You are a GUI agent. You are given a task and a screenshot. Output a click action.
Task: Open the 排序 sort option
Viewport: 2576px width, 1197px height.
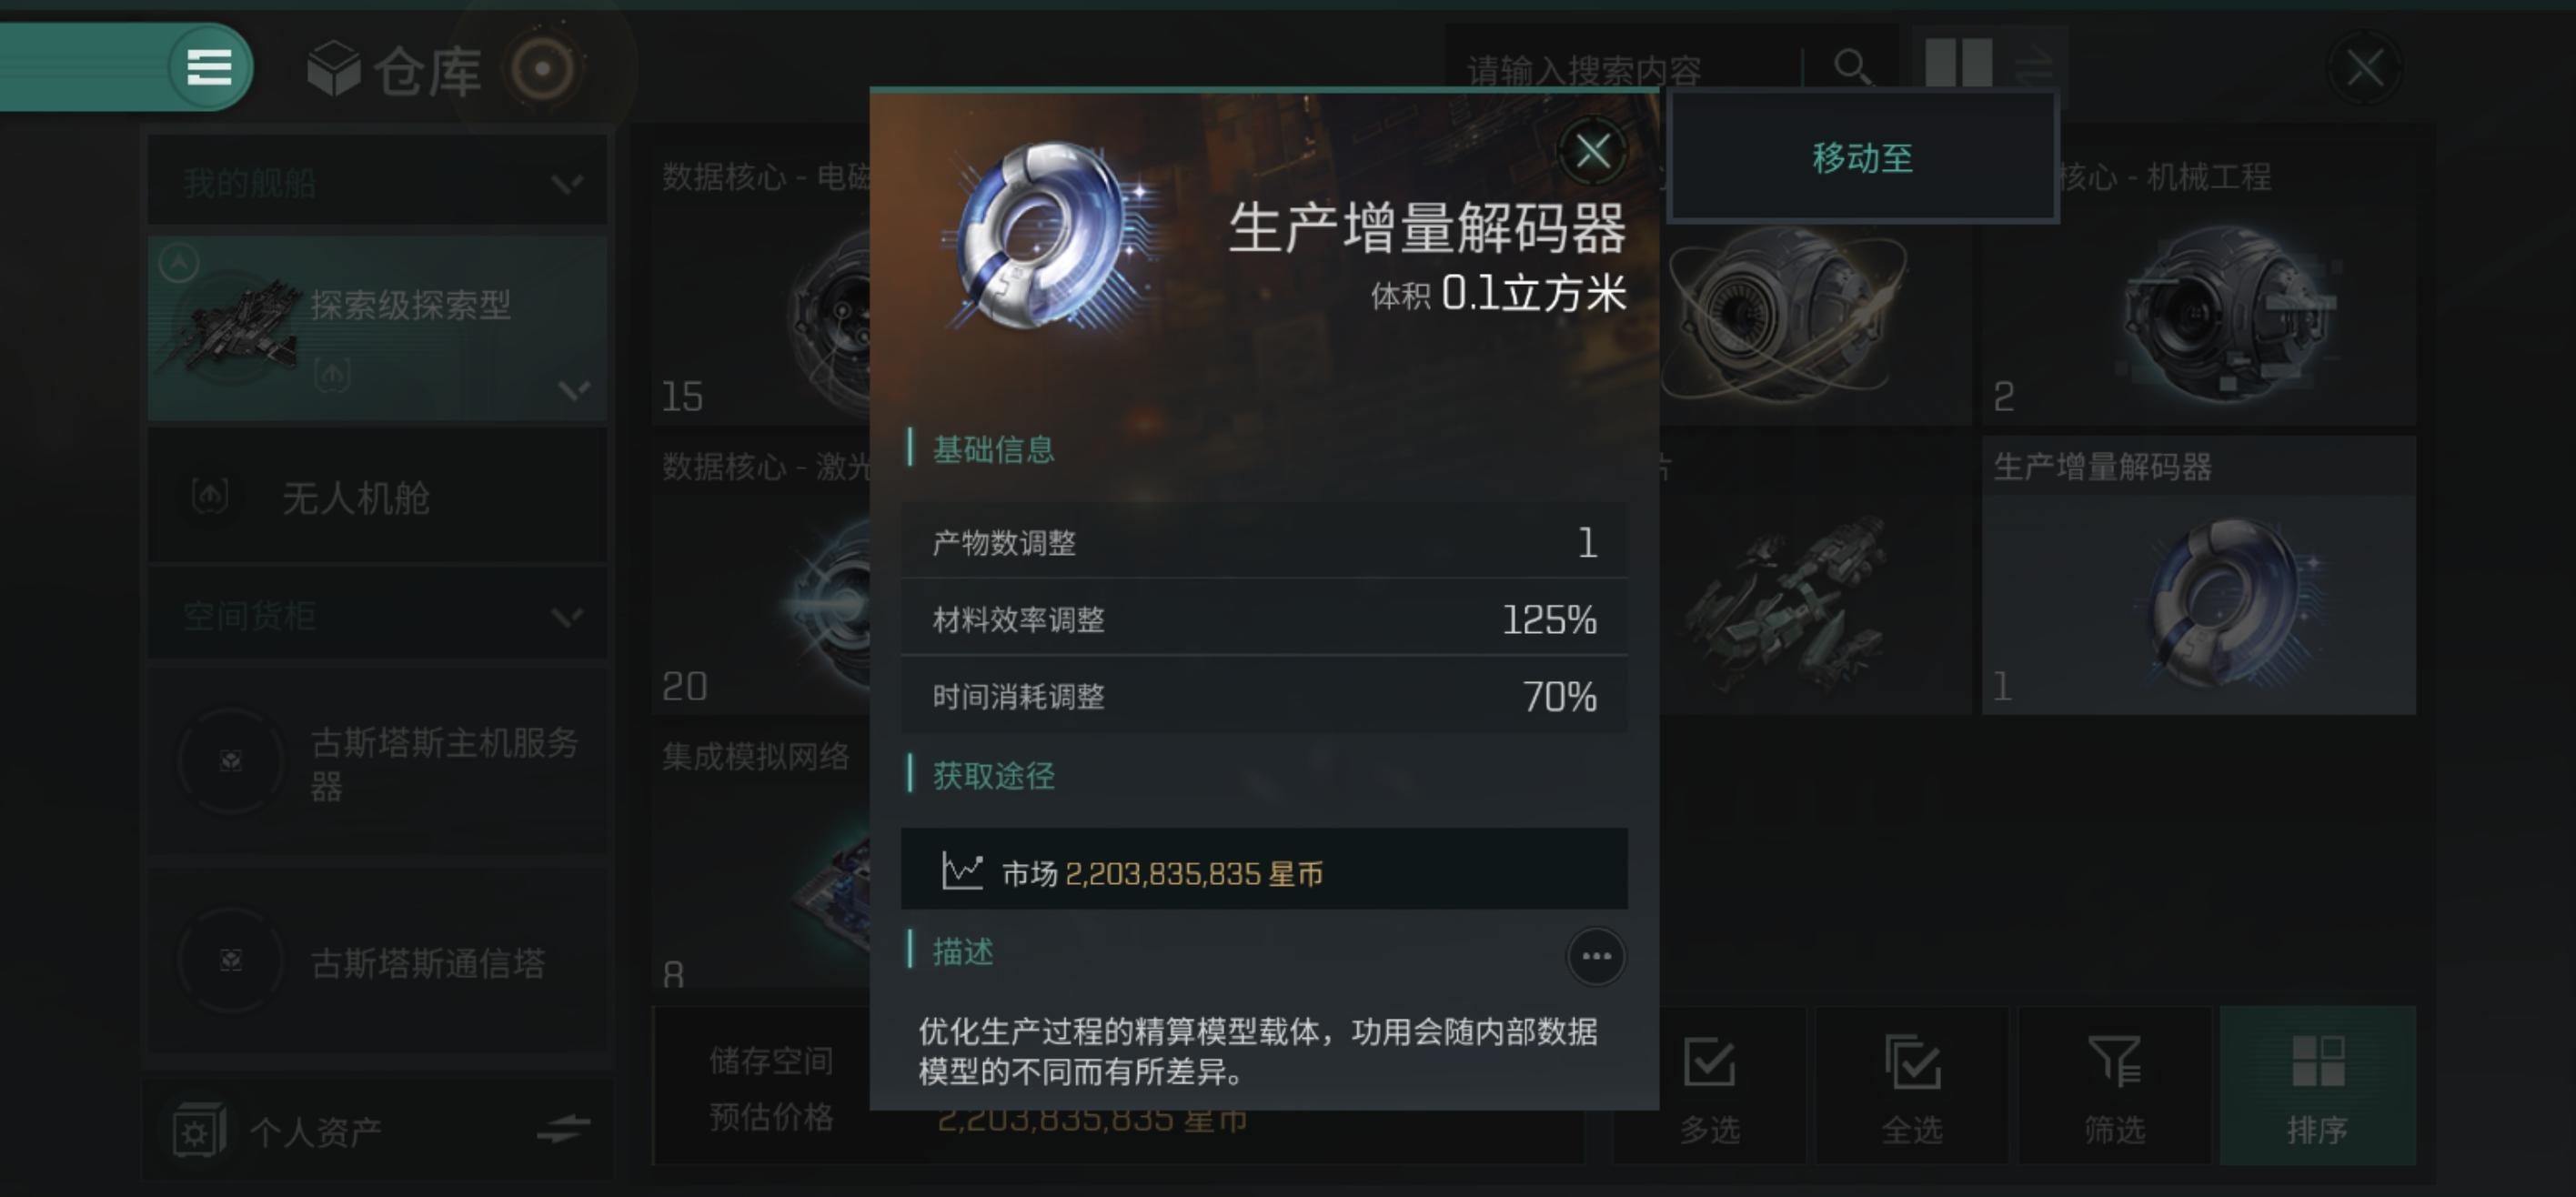[x=2317, y=1087]
